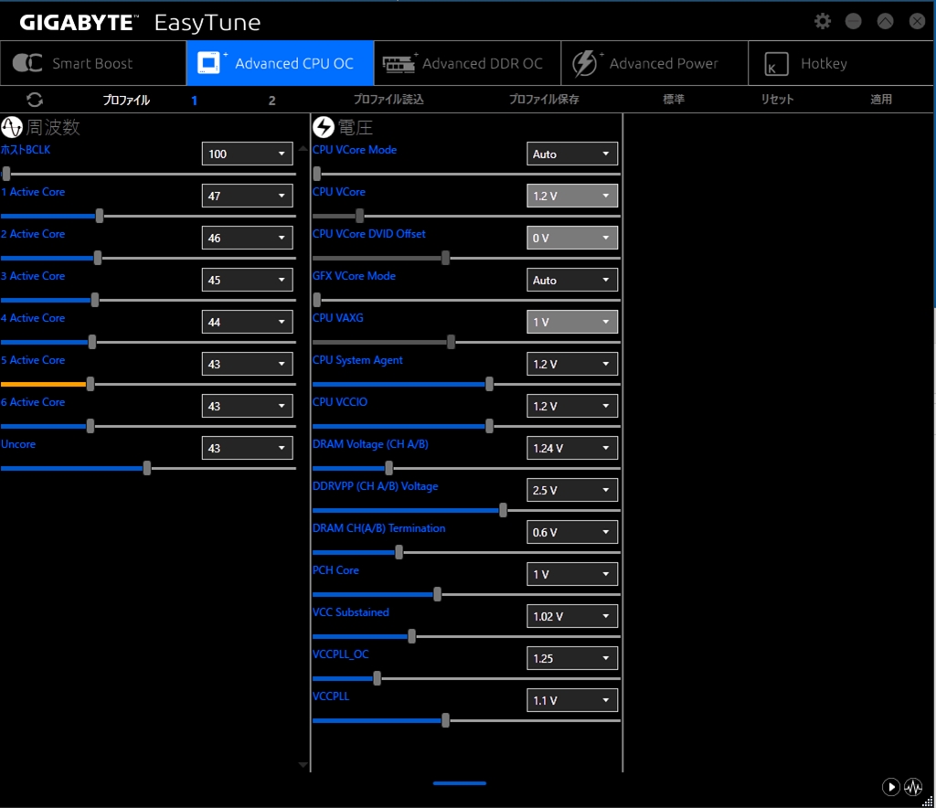Click the 3 Active Core slider handle
Image resolution: width=936 pixels, height=808 pixels.
coord(95,300)
